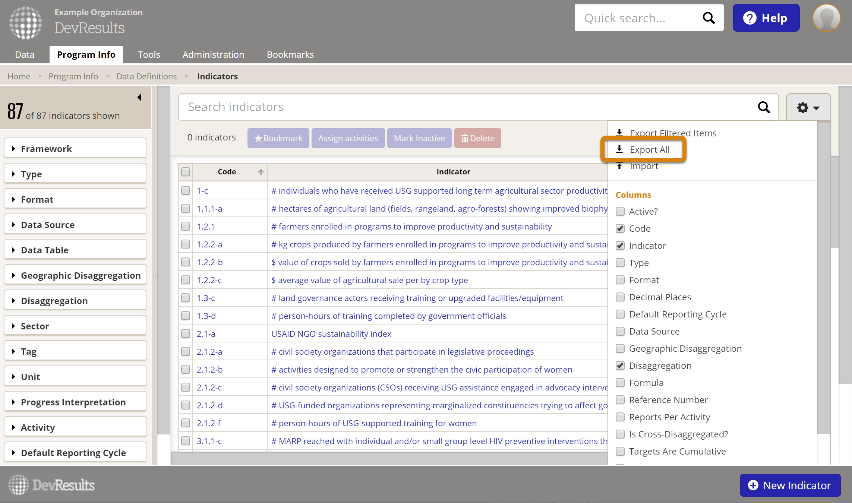
Task: Click the Code column sort arrow
Action: [x=261, y=172]
